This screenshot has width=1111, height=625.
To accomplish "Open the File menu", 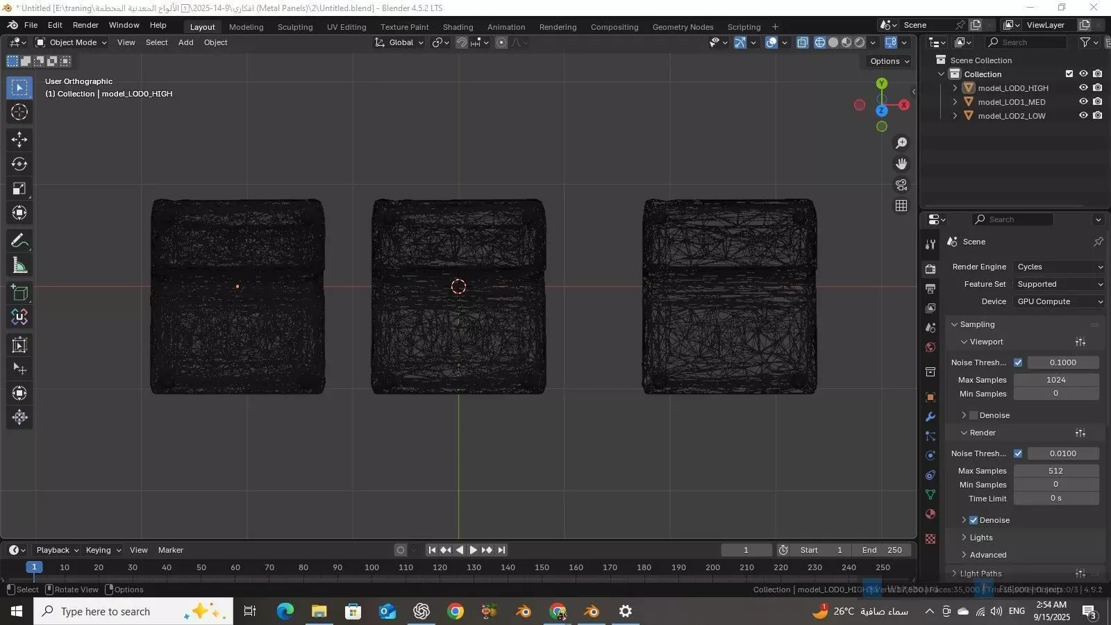I will [x=31, y=25].
